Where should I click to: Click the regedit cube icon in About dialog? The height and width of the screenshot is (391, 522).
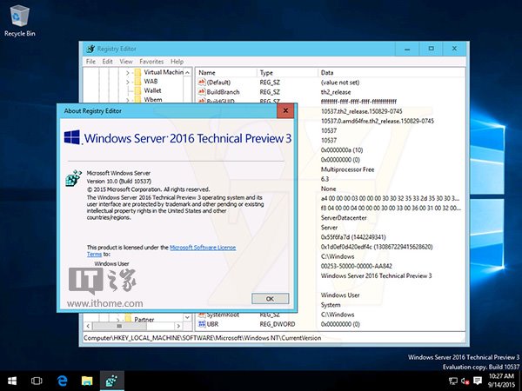pos(74,178)
